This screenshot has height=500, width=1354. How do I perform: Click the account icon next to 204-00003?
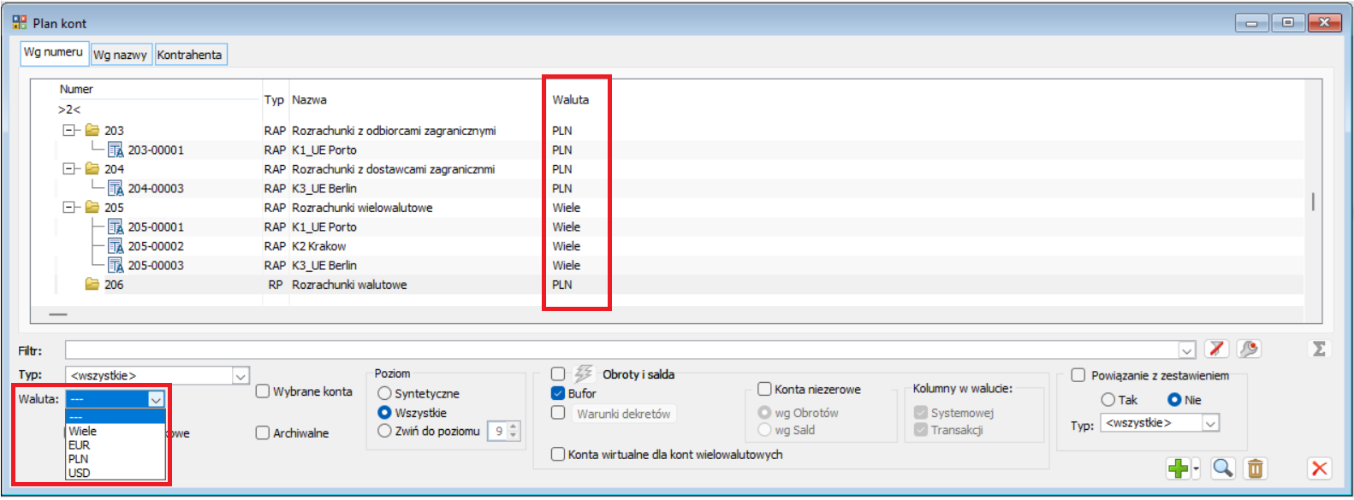click(x=116, y=188)
